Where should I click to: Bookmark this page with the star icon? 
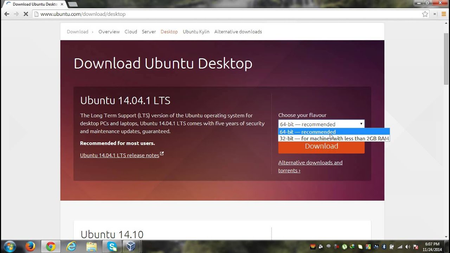pyautogui.click(x=425, y=14)
